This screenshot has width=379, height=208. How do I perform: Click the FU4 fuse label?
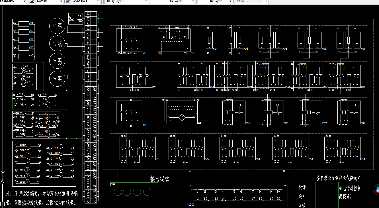[216, 49]
